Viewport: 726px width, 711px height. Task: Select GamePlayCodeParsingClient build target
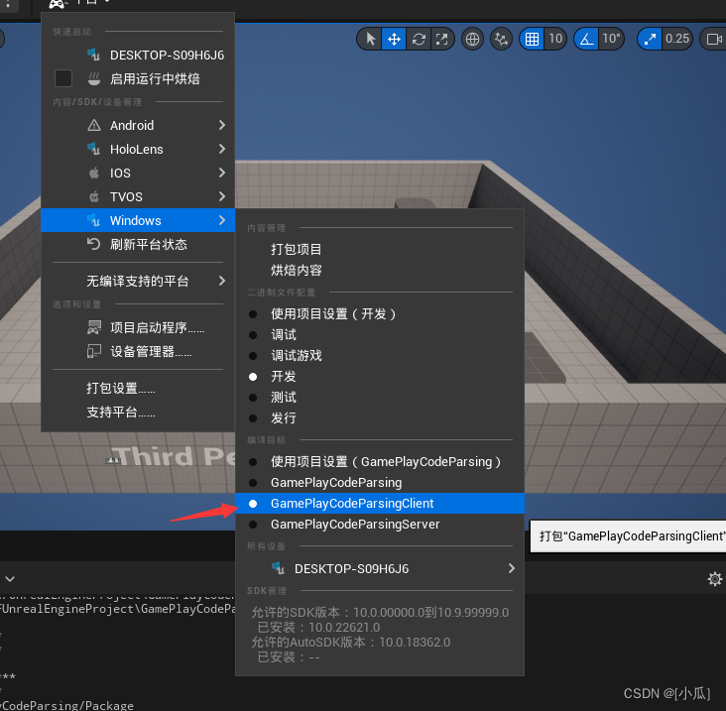coord(380,504)
